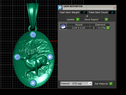The height and width of the screenshot is (95, 126).
Task: Click the Set Material label
Action: coord(101,84)
